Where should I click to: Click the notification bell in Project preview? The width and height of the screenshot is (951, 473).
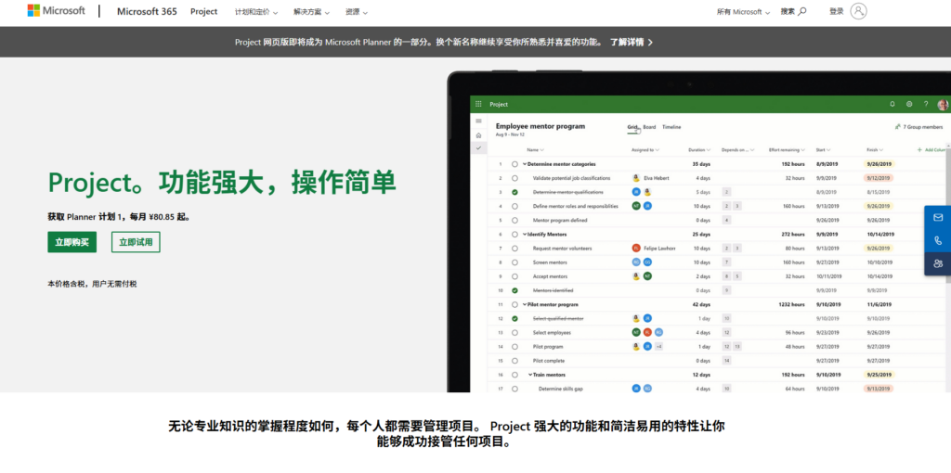(892, 105)
